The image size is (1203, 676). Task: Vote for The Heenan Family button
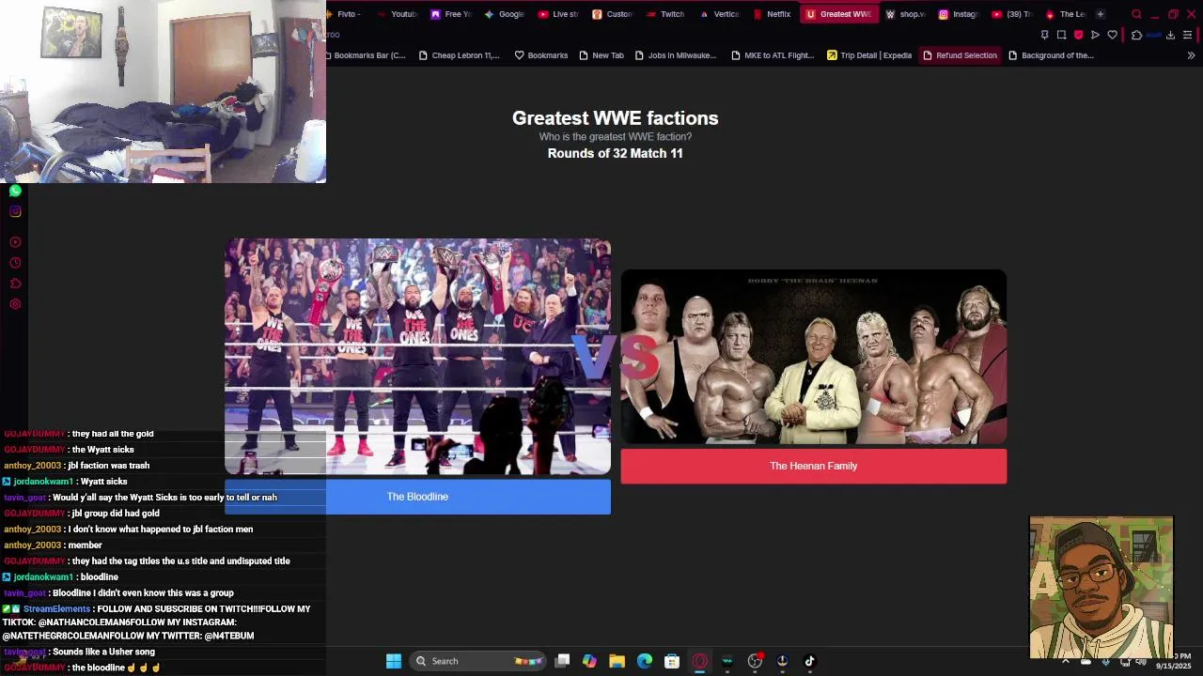pyautogui.click(x=814, y=466)
